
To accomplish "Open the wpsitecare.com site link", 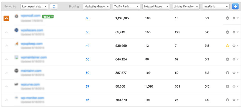I will pos(32,30).
